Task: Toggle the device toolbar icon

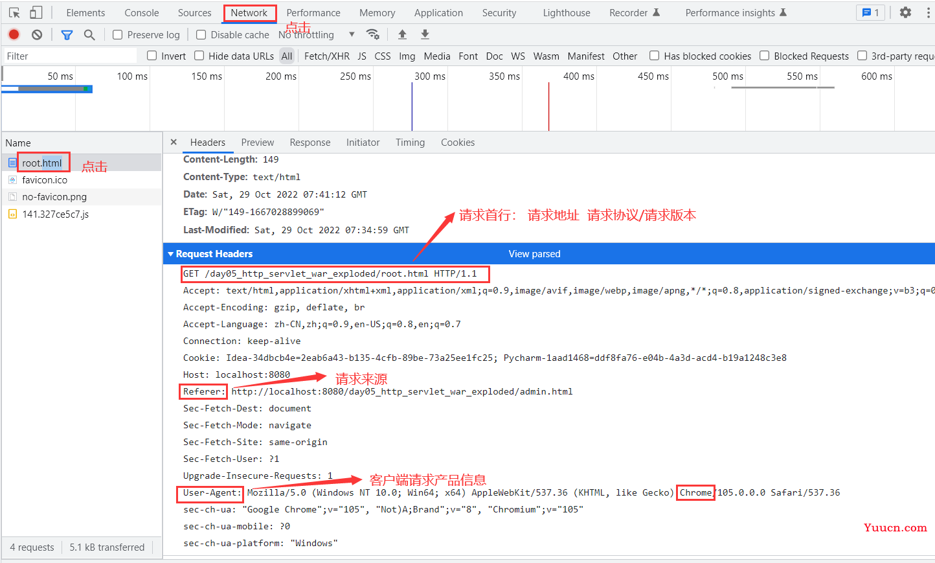Action: [x=36, y=12]
